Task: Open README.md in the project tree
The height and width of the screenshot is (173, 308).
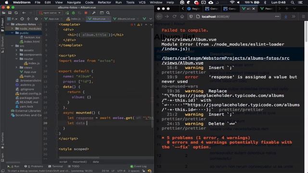Action: click(26, 102)
